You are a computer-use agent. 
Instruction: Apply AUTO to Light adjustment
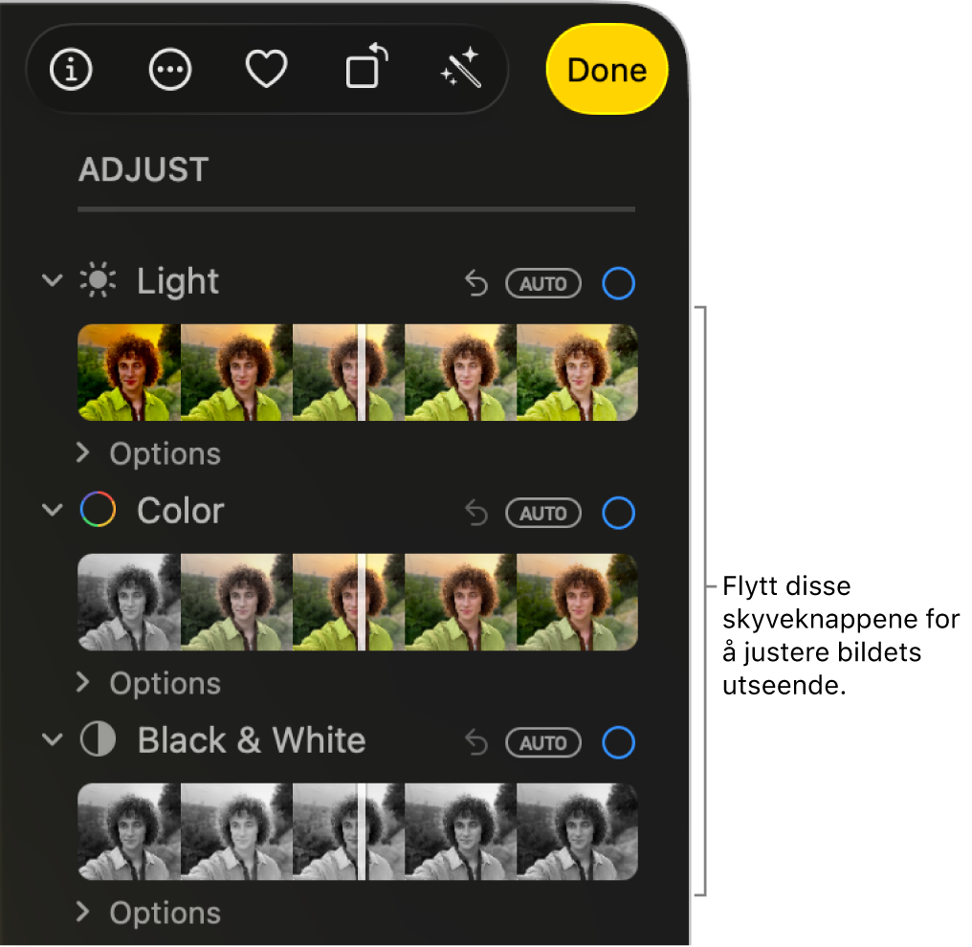[543, 284]
